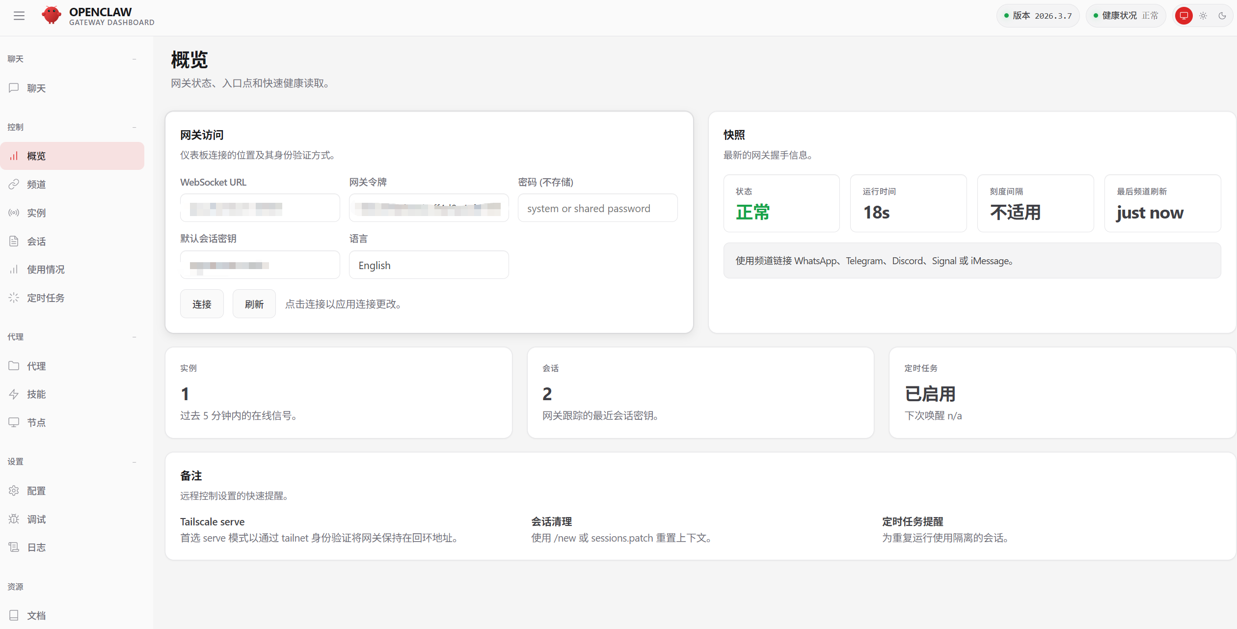Click the folder icon beside 代理
Viewport: 1237px width, 629px height.
(x=14, y=366)
